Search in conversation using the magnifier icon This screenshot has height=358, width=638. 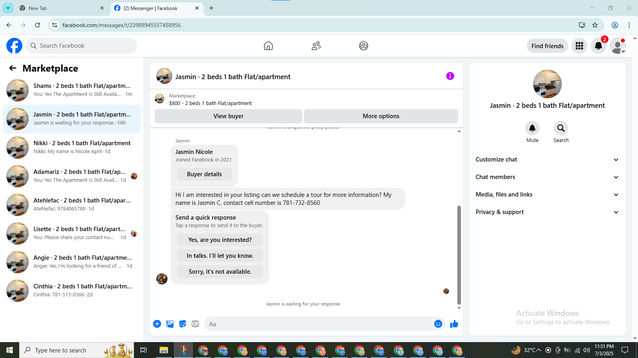pyautogui.click(x=561, y=128)
